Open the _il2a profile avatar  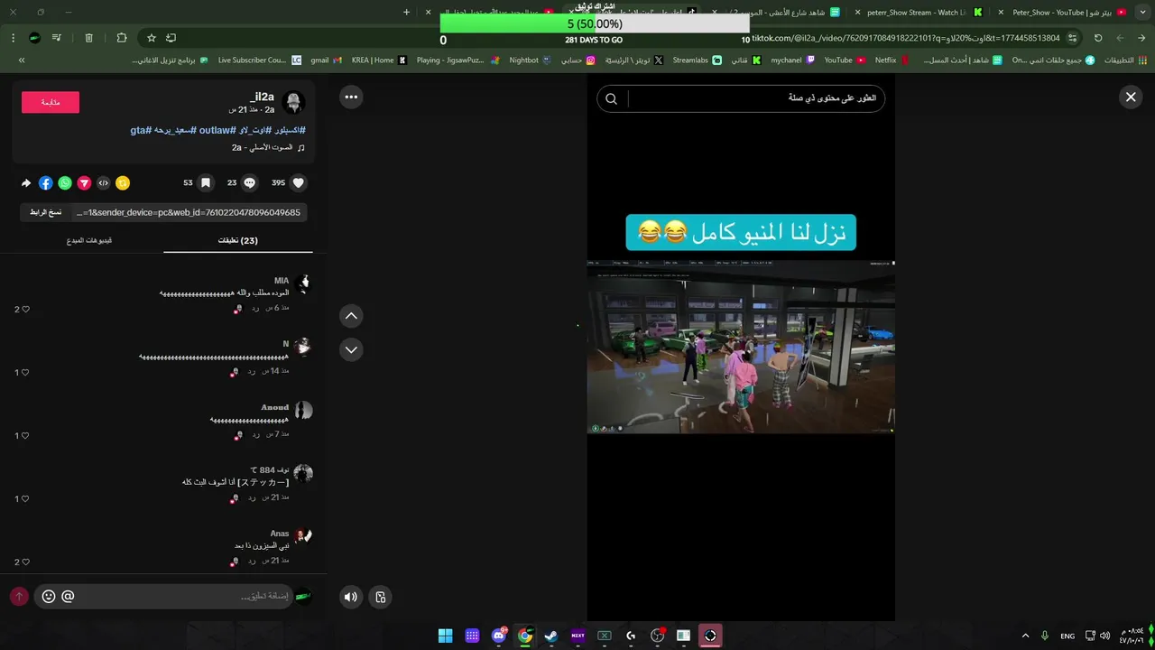(x=293, y=102)
